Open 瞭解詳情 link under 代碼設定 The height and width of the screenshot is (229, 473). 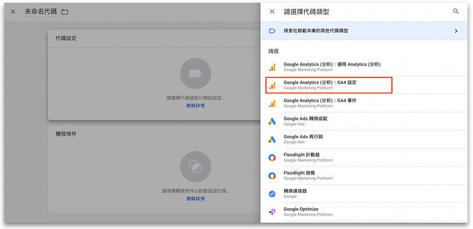point(196,106)
